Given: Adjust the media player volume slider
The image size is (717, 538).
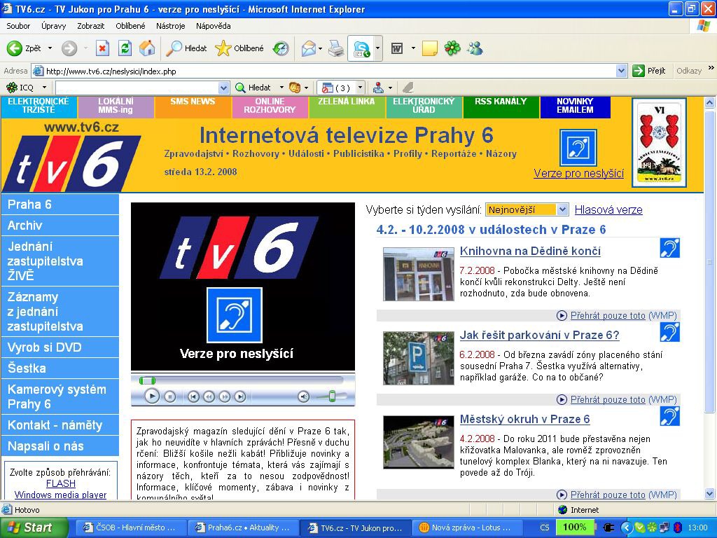Looking at the screenshot, I should (x=333, y=396).
